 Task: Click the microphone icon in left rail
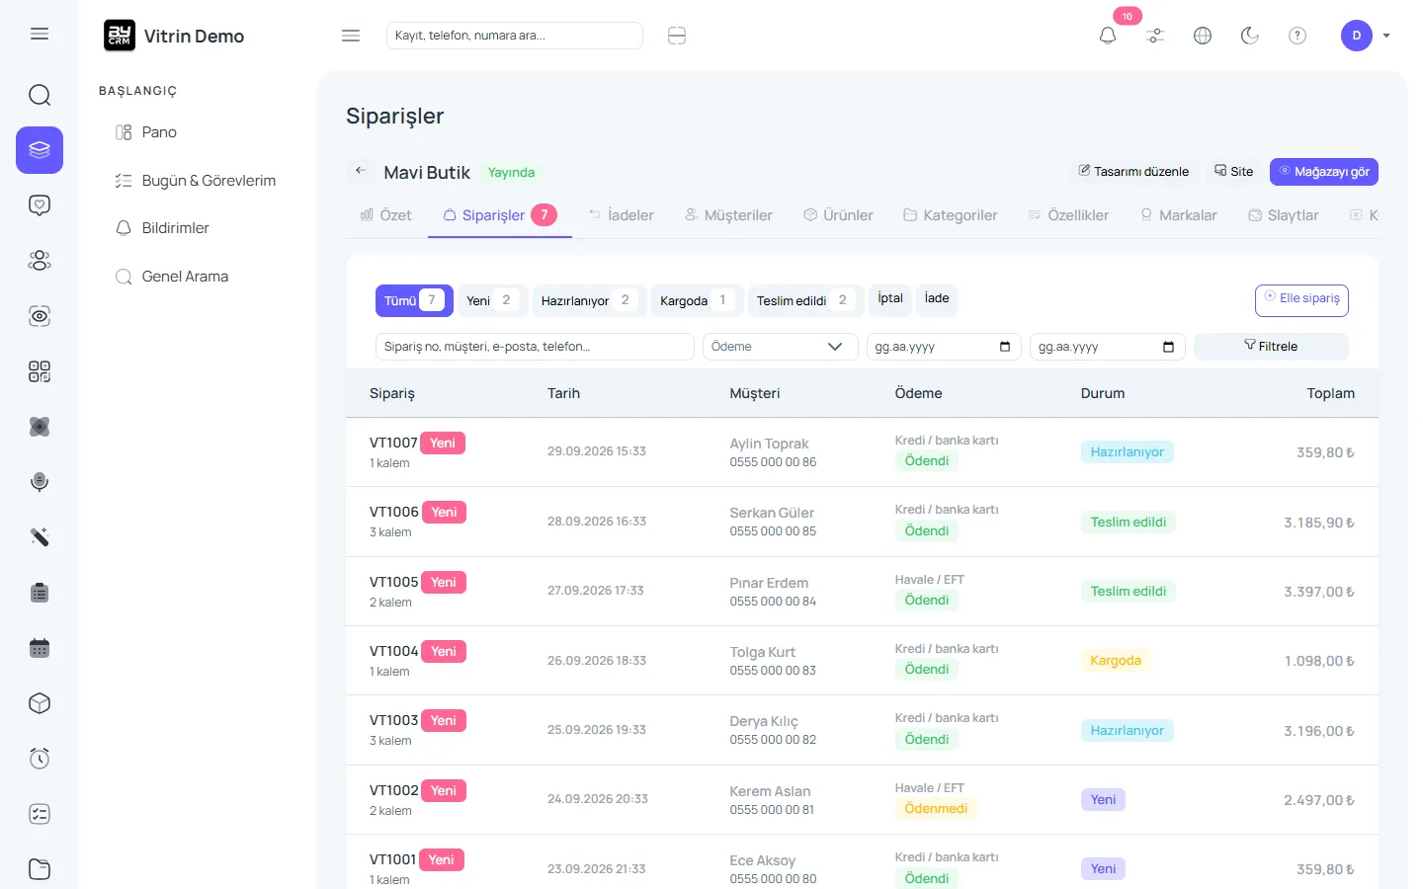[x=40, y=482]
